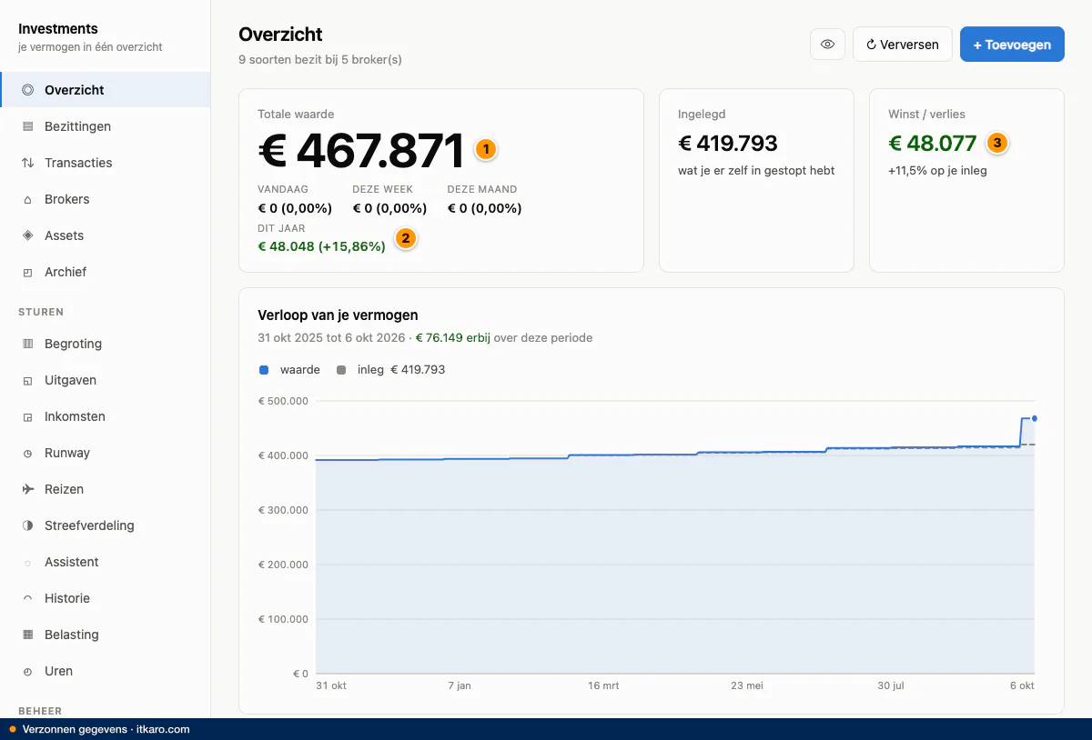1092x740 pixels.
Task: Select Brokers in the sidebar
Action: (106, 199)
